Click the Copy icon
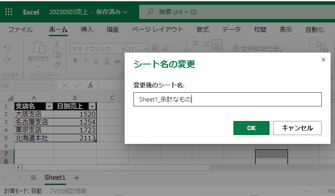335x196 pixels. pos(57,54)
